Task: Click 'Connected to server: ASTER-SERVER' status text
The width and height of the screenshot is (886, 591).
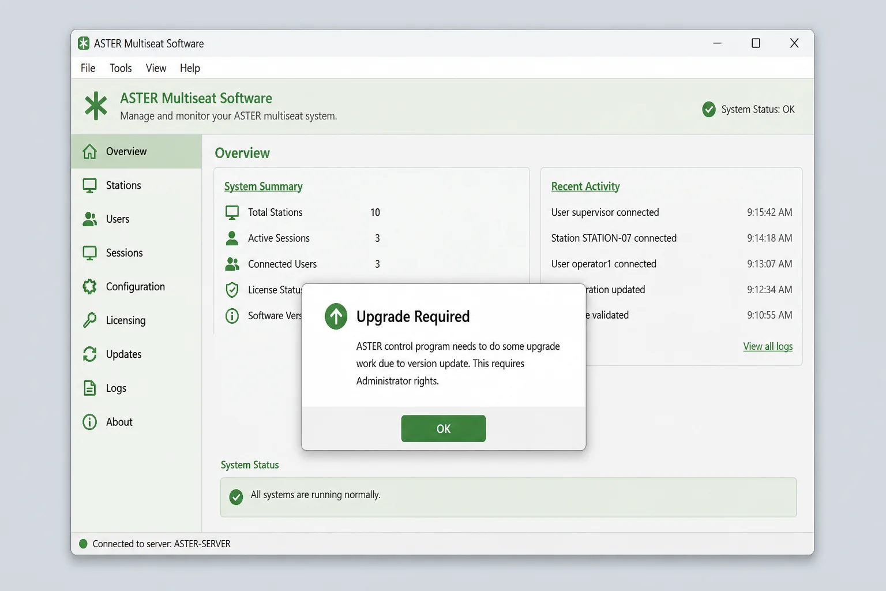Action: (x=162, y=544)
